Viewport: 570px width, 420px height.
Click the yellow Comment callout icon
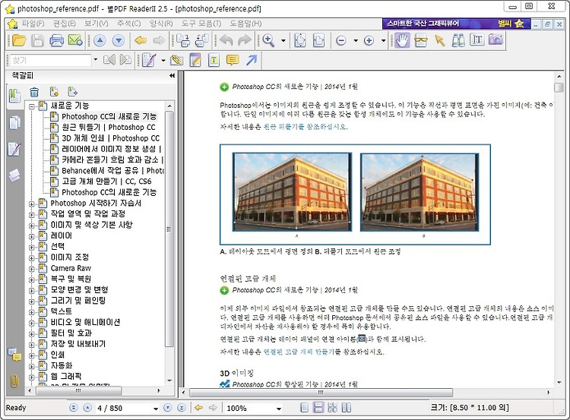(233, 60)
